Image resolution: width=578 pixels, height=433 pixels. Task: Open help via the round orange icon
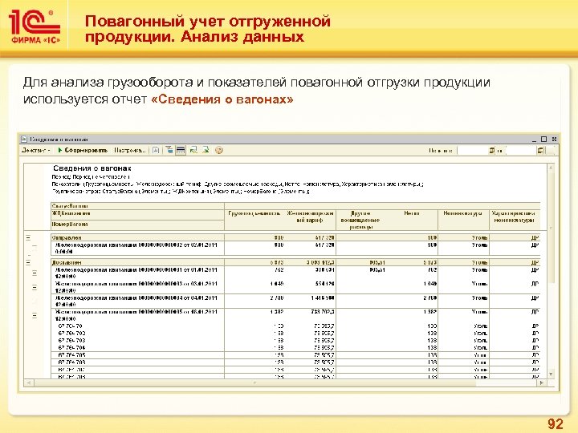coord(219,150)
